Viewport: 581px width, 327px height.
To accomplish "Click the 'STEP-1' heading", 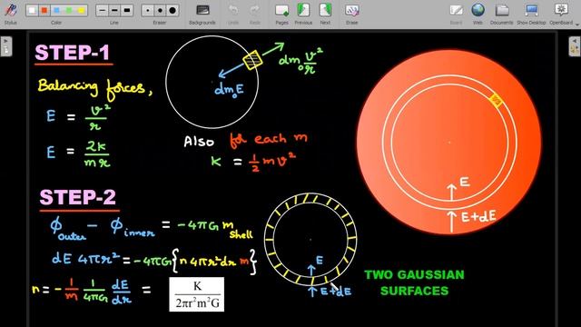I will pyautogui.click(x=73, y=53).
